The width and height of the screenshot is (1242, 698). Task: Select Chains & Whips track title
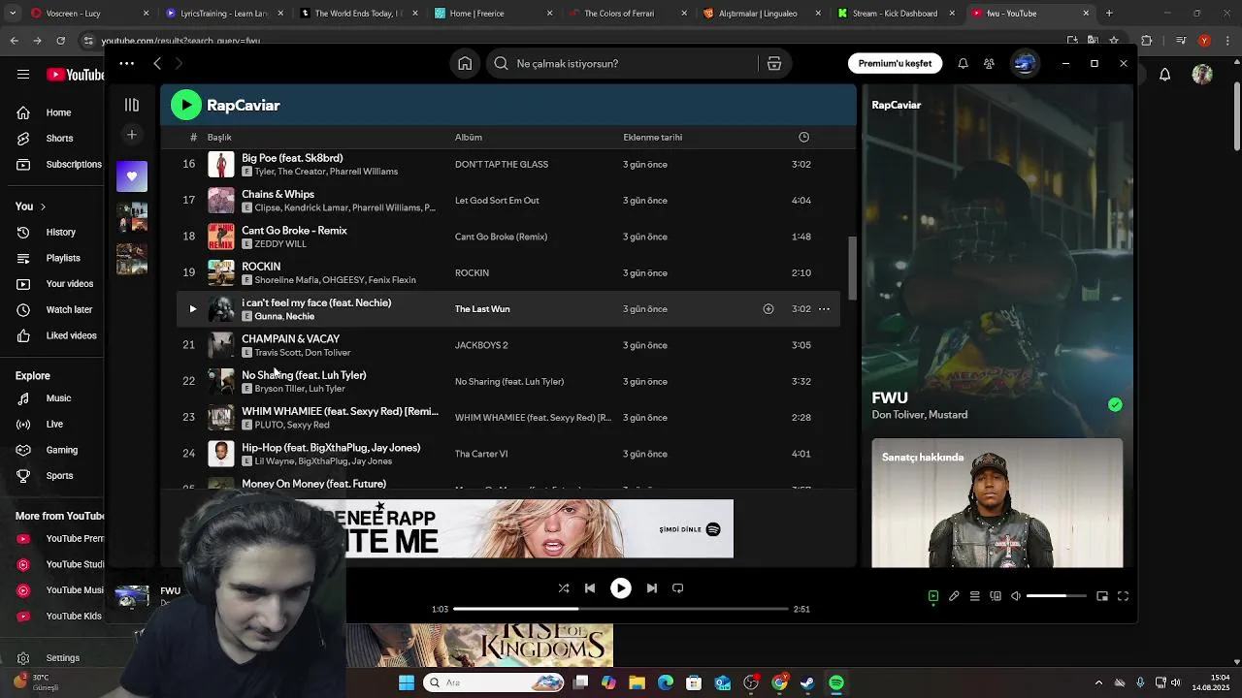click(x=278, y=194)
